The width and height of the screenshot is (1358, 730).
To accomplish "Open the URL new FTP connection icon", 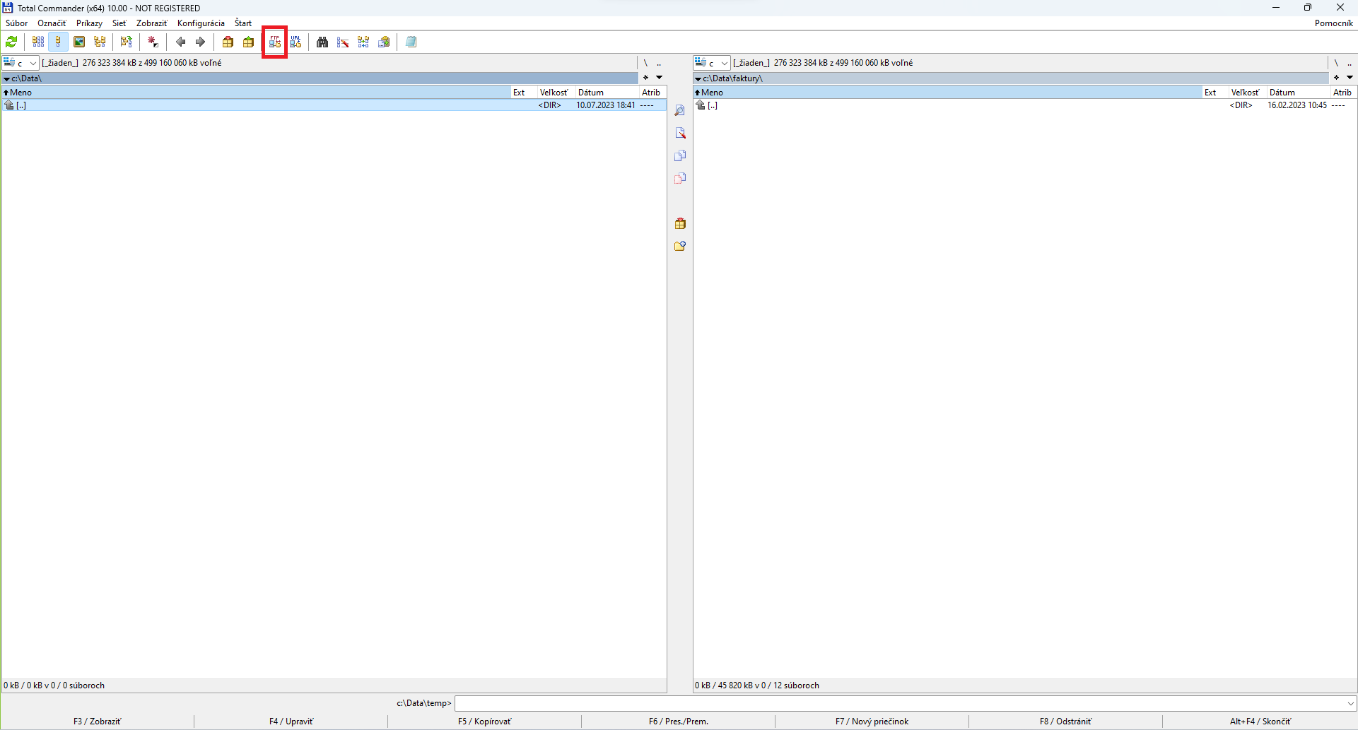I will 295,42.
